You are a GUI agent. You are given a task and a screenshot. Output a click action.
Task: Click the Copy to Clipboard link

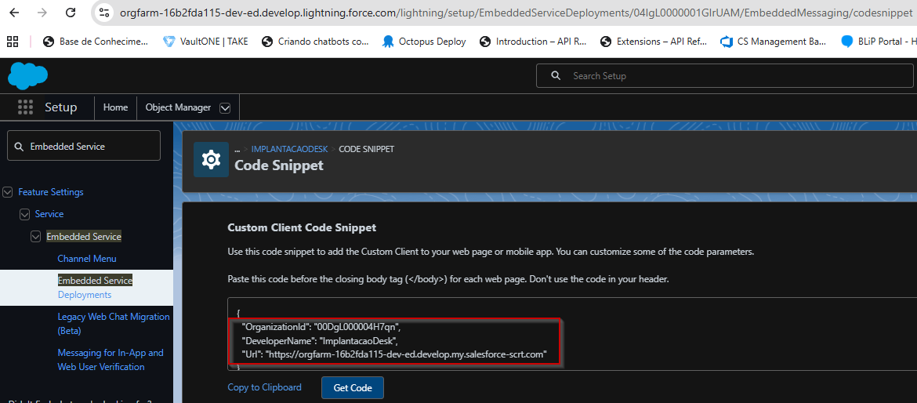[264, 387]
